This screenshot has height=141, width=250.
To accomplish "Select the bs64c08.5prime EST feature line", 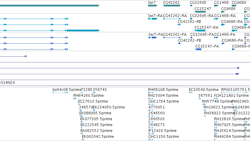I will [x=61, y=93].
